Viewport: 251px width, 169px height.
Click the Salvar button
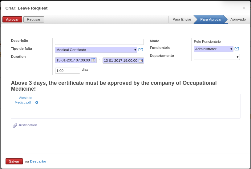tap(14, 161)
